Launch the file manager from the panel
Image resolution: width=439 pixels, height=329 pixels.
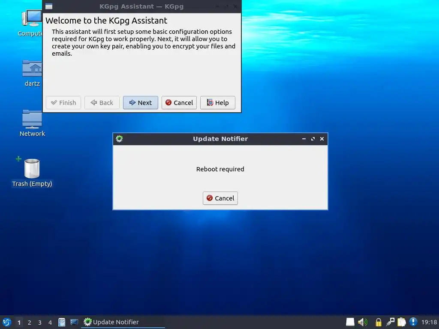tap(62, 322)
